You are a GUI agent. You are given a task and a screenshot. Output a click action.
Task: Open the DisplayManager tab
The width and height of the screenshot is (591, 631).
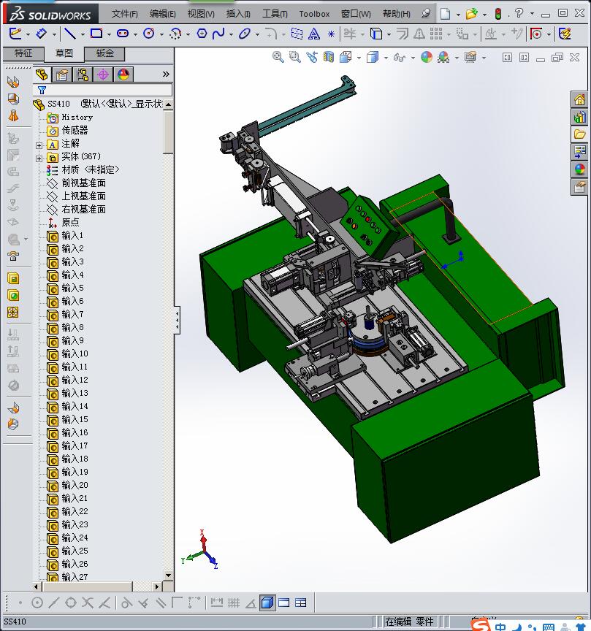click(123, 74)
